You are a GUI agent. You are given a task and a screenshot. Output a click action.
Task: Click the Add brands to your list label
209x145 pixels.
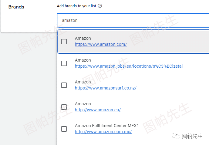pyautogui.click(x=76, y=6)
